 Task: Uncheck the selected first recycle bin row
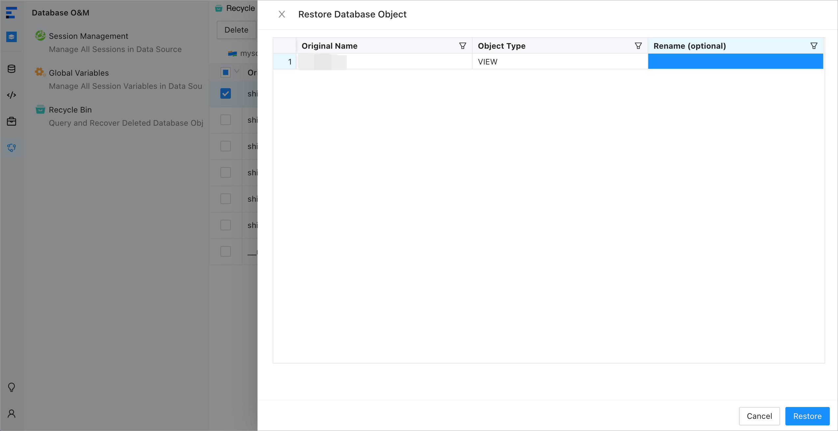pyautogui.click(x=226, y=93)
